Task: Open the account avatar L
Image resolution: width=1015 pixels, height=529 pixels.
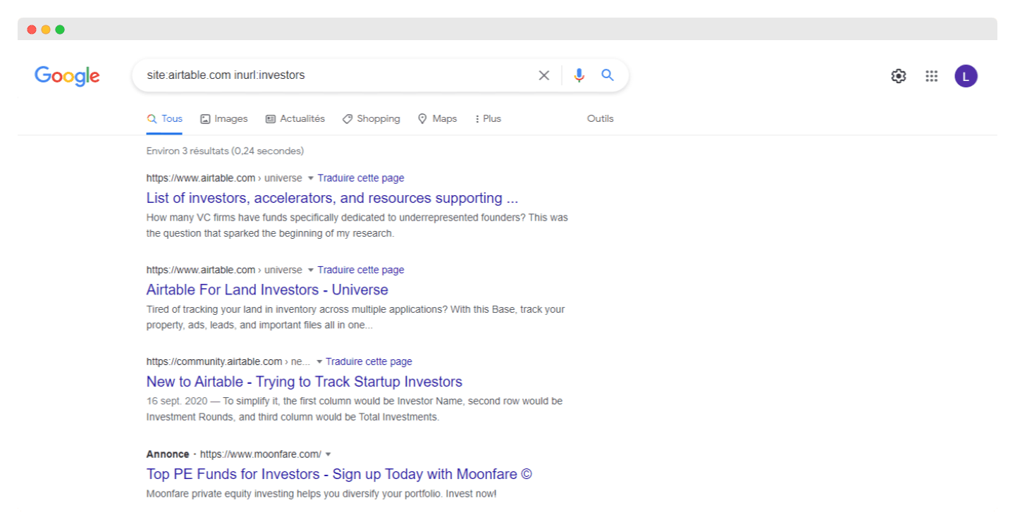Action: tap(966, 76)
